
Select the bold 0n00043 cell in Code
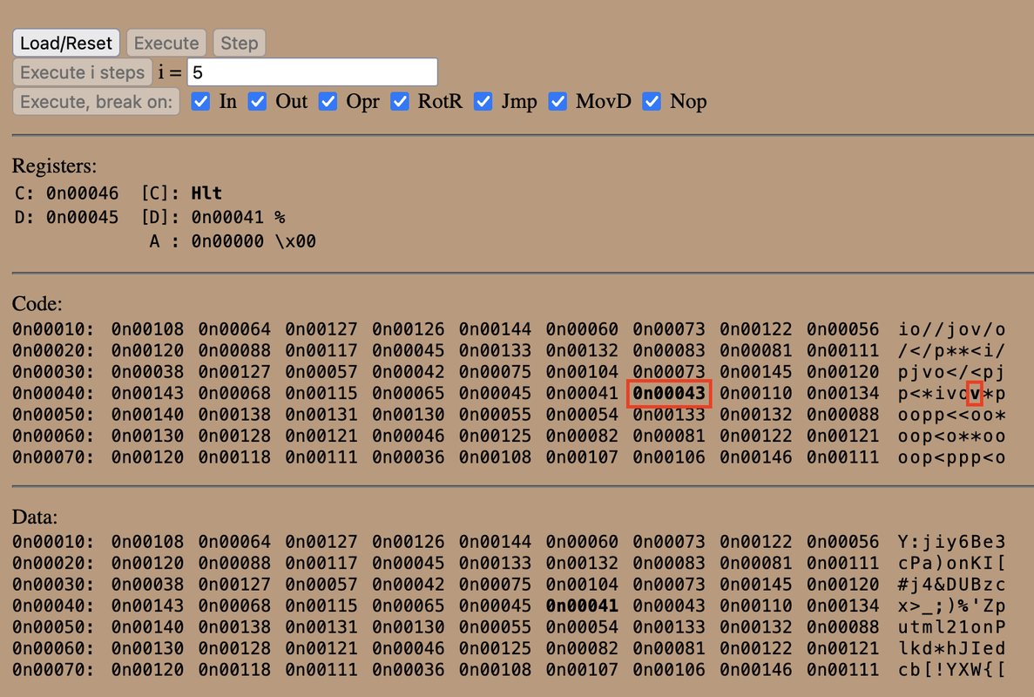point(669,394)
